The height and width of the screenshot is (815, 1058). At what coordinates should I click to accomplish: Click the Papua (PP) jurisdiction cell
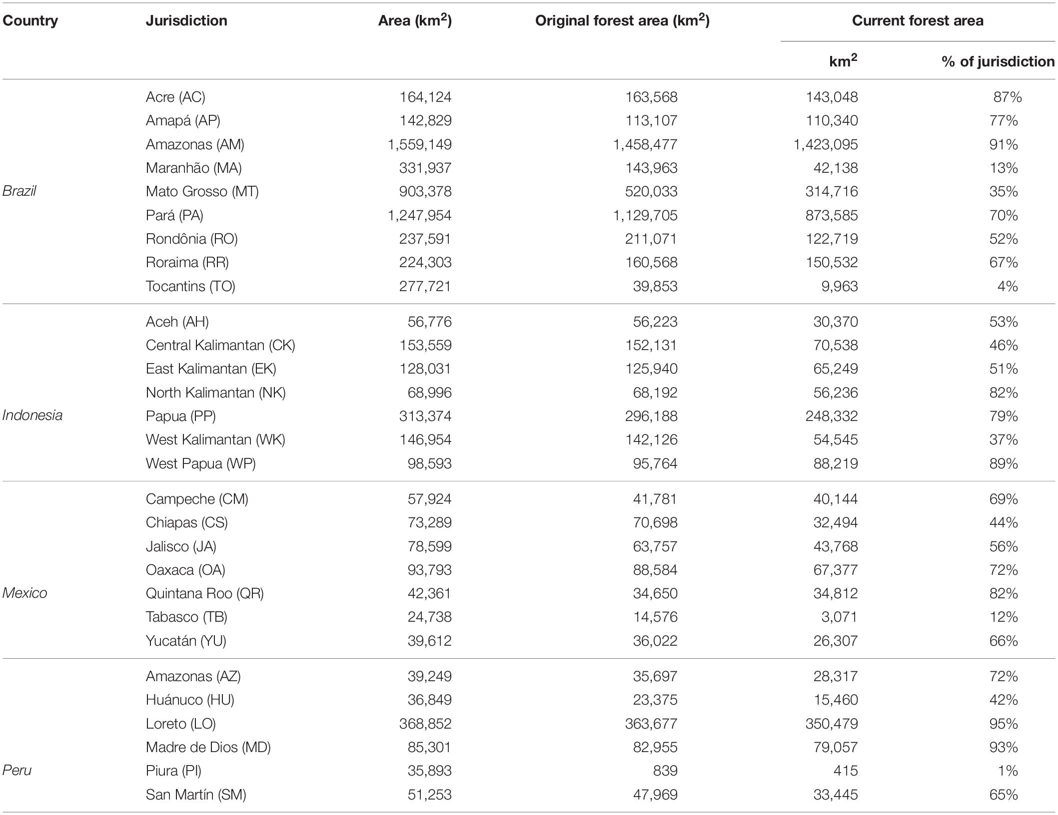pyautogui.click(x=180, y=416)
